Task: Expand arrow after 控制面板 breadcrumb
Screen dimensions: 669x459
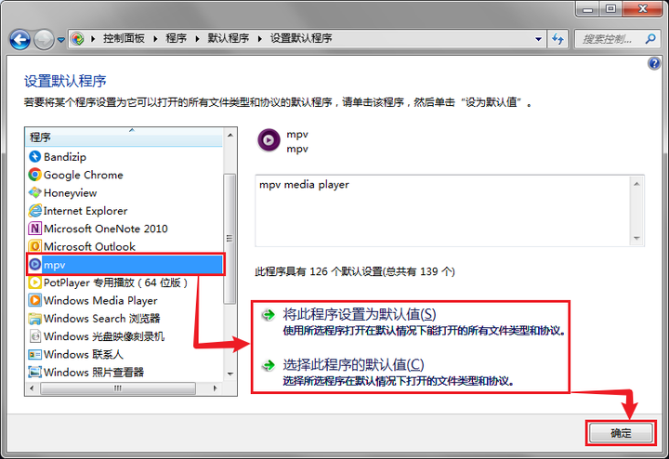Action: pyautogui.click(x=155, y=39)
